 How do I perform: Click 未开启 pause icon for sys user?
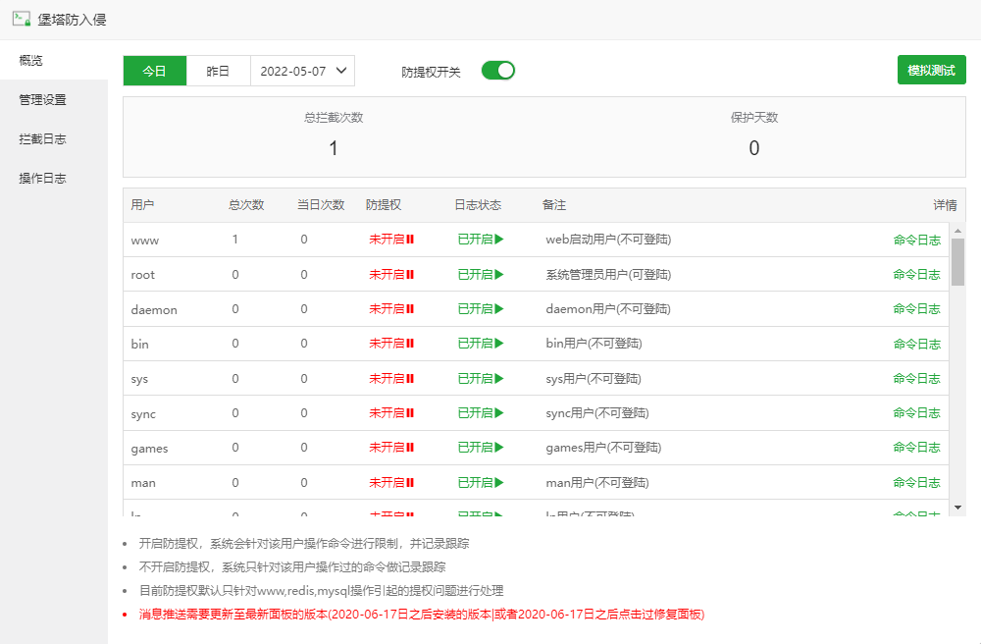[x=410, y=379]
